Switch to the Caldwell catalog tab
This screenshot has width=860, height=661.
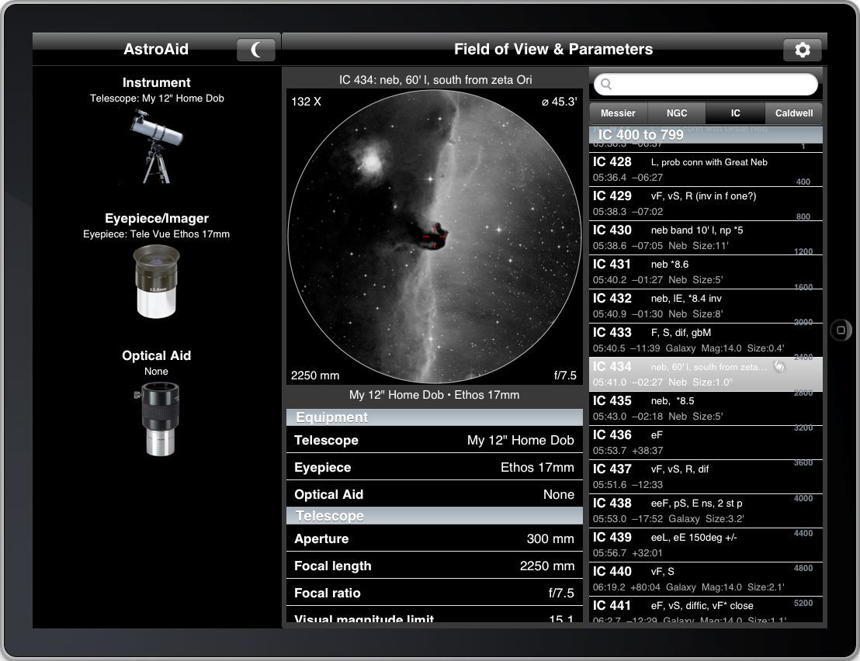[793, 112]
